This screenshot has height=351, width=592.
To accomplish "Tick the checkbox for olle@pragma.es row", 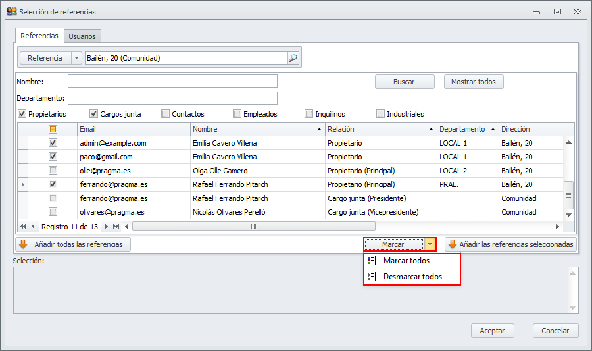I will (53, 171).
